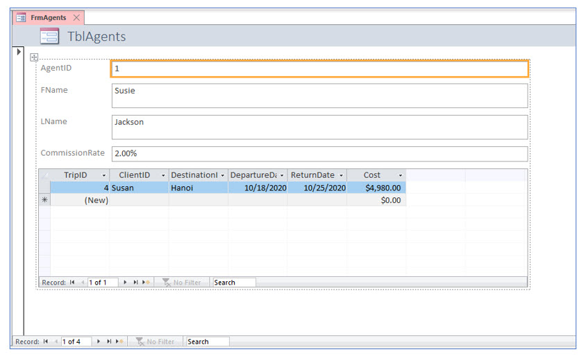Click the main form Search box

(208, 341)
